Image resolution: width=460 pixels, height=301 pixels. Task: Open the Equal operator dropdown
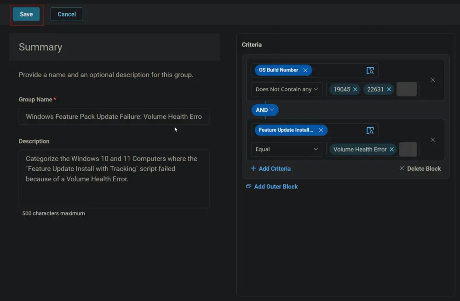click(x=287, y=149)
